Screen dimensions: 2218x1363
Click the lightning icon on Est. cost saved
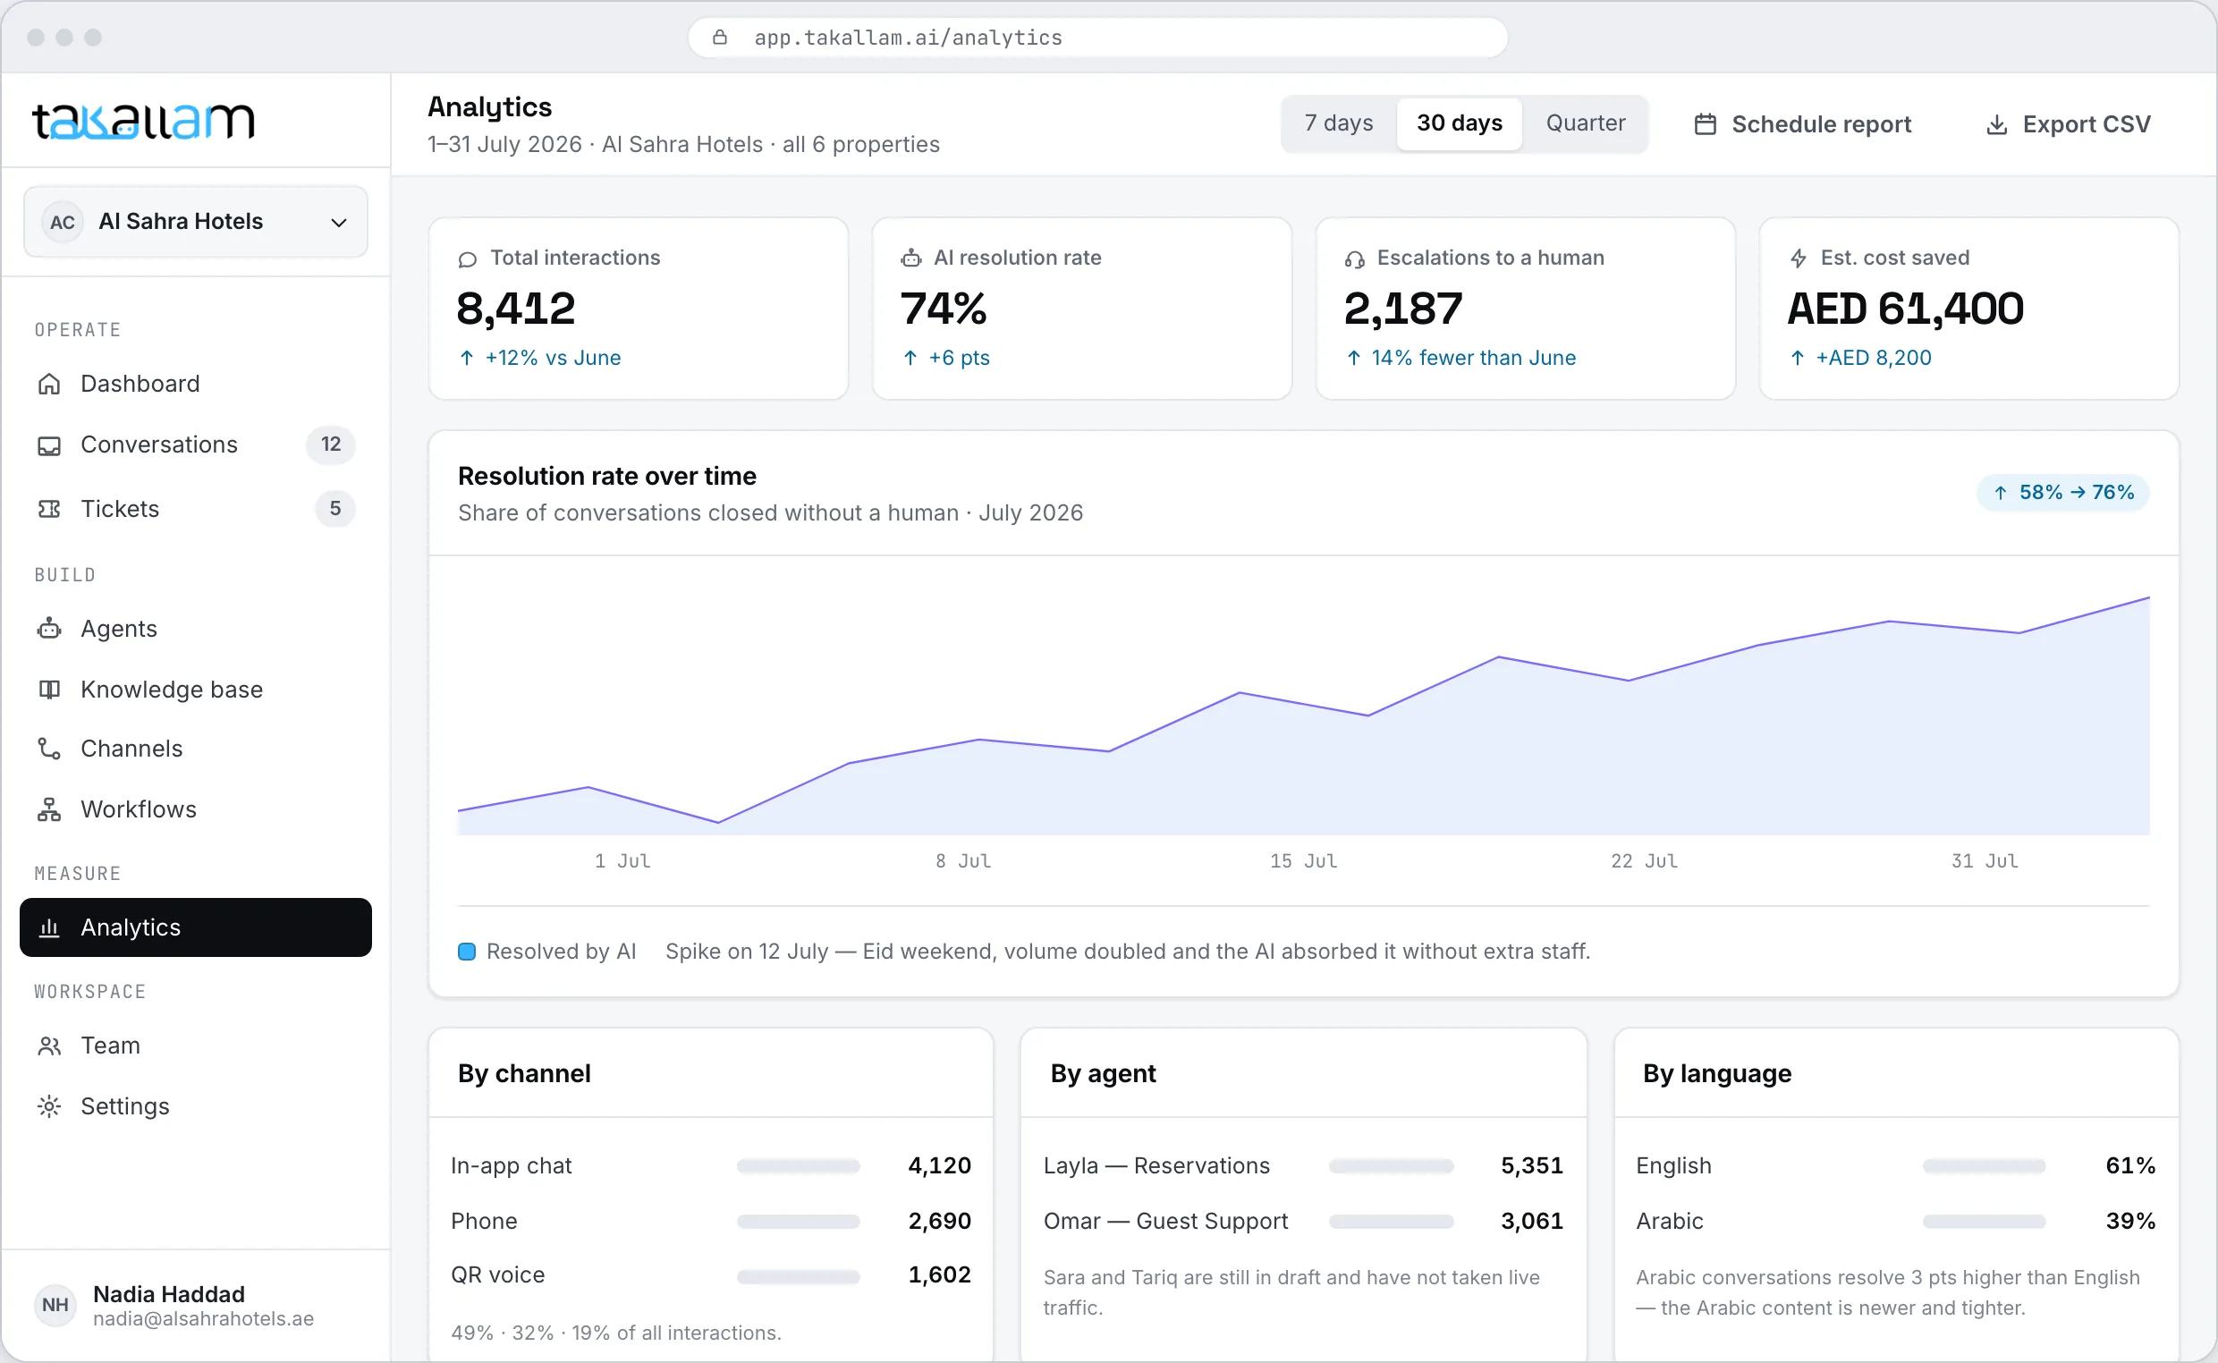tap(1798, 258)
